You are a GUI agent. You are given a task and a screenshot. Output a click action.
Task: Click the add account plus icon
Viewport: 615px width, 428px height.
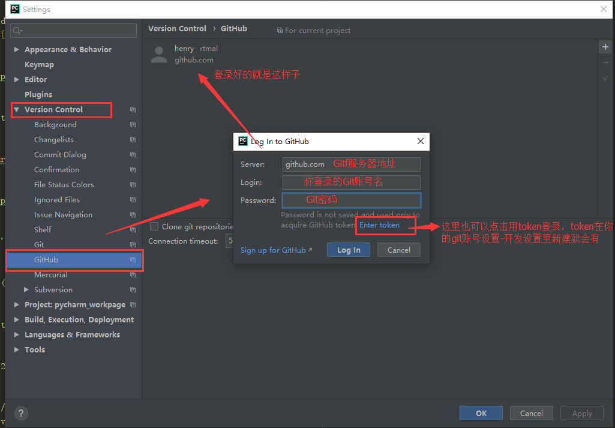click(x=605, y=47)
